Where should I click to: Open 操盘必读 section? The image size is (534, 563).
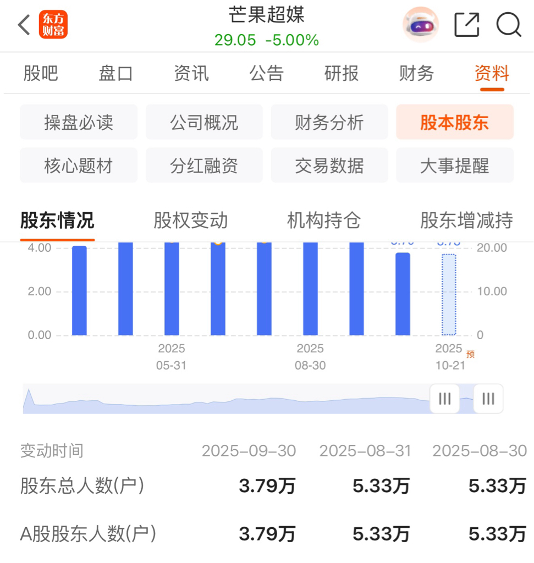pyautogui.click(x=79, y=122)
